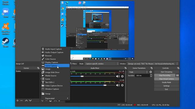Click the Duration 300 ms field

pyautogui.click(x=142, y=75)
